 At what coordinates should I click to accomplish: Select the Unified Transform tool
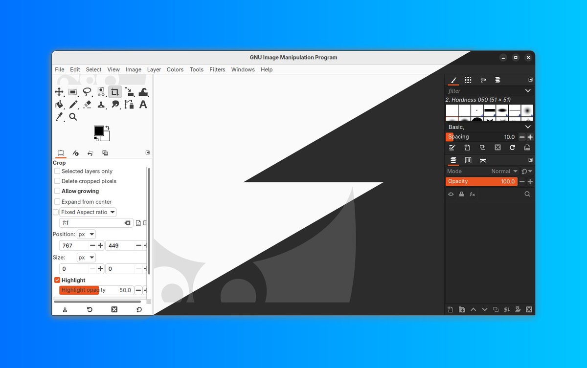click(x=129, y=91)
